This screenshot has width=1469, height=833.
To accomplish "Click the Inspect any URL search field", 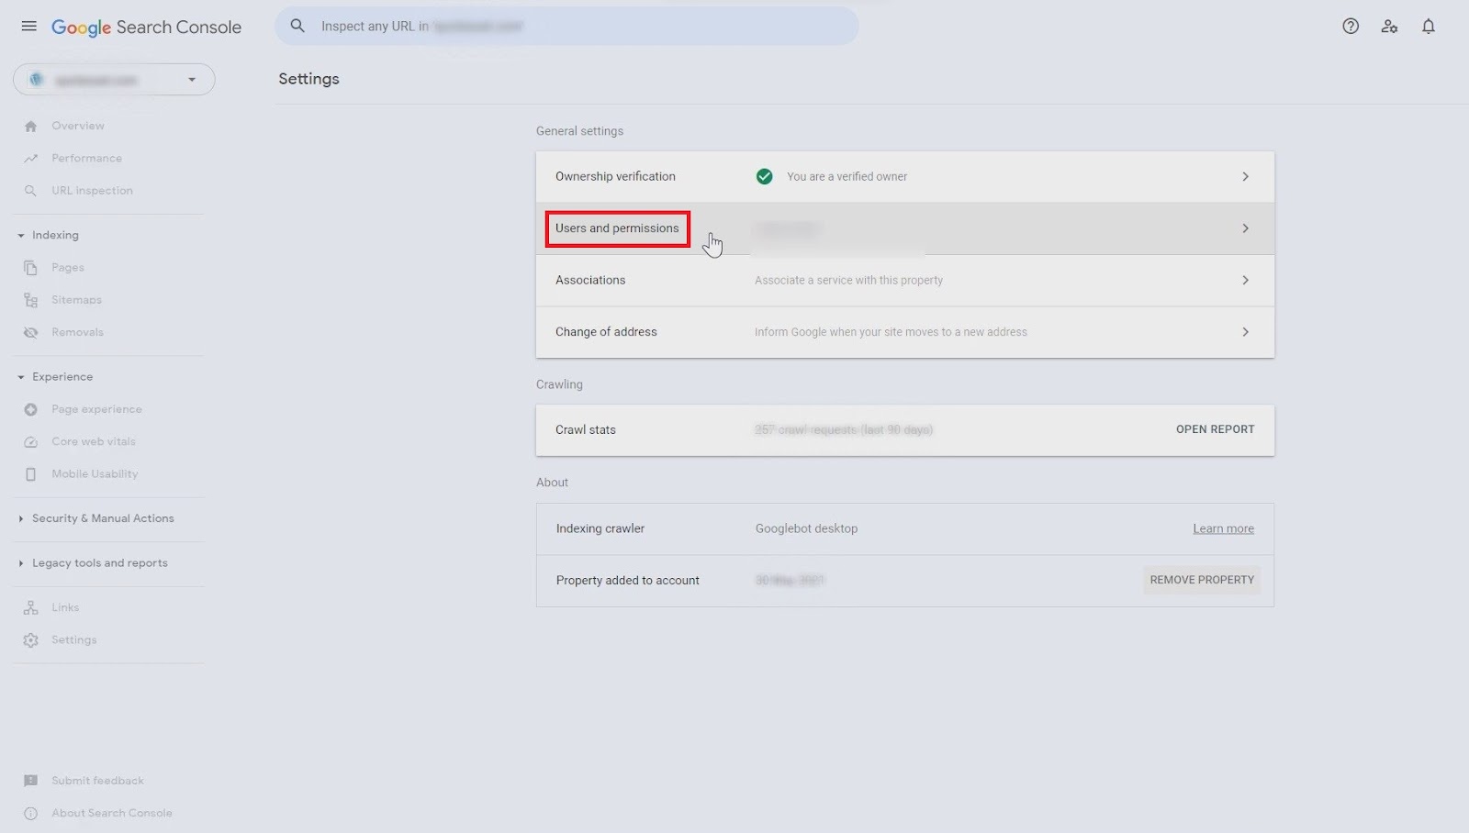I will pos(567,26).
